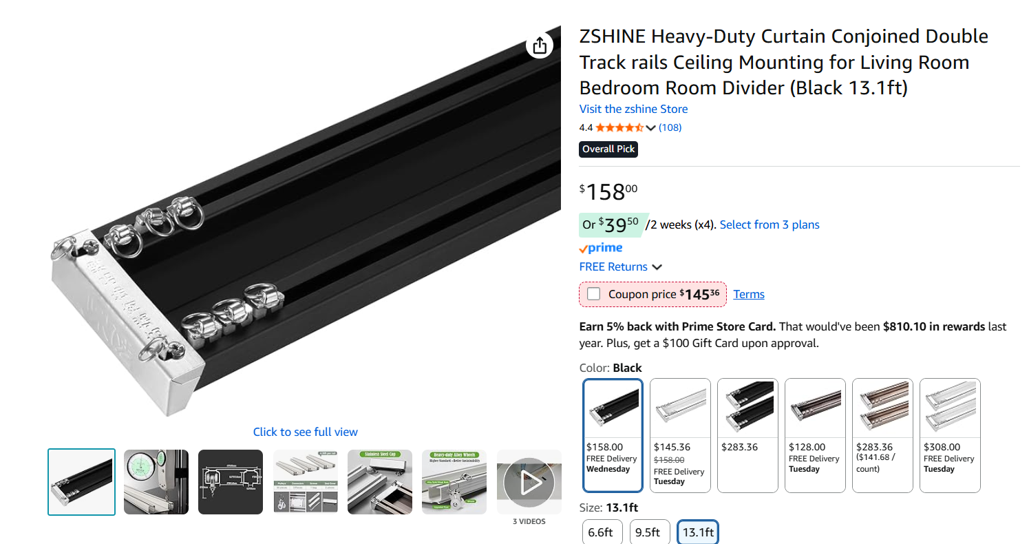Click to see full view link
This screenshot has width=1029, height=544.
pyautogui.click(x=306, y=432)
